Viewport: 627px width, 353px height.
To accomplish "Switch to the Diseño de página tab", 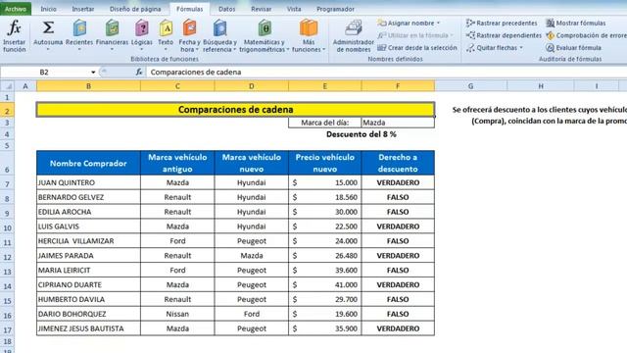I will 135,9.
